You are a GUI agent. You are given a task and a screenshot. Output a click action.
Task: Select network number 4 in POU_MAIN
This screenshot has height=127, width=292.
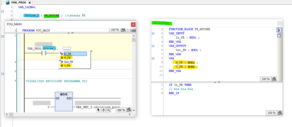pyautogui.click(x=15, y=81)
